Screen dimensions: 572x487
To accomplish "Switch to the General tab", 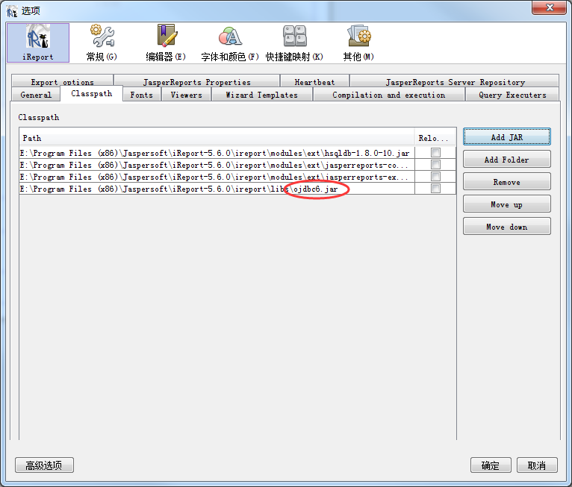I will coord(36,95).
